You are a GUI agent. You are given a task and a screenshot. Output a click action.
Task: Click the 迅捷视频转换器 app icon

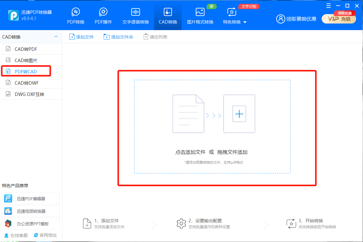click(8, 211)
